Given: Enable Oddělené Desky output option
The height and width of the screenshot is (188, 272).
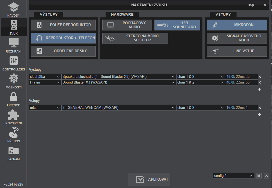Looking at the screenshot, I should click(x=63, y=51).
